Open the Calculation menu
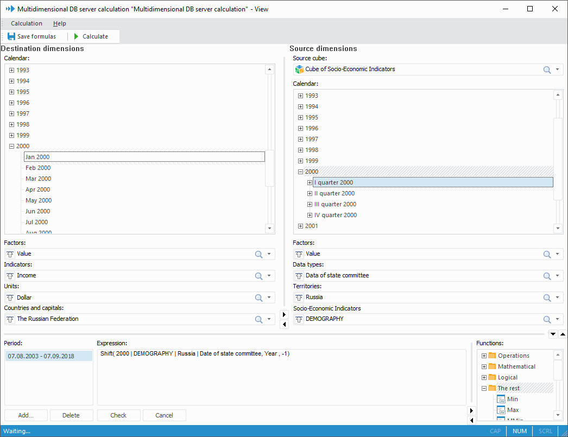568x437 pixels. (27, 23)
